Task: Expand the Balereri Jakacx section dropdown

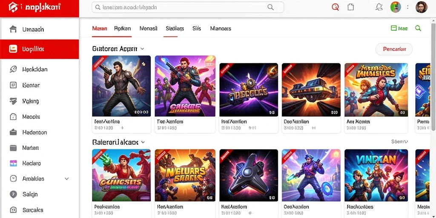Action: [x=143, y=142]
